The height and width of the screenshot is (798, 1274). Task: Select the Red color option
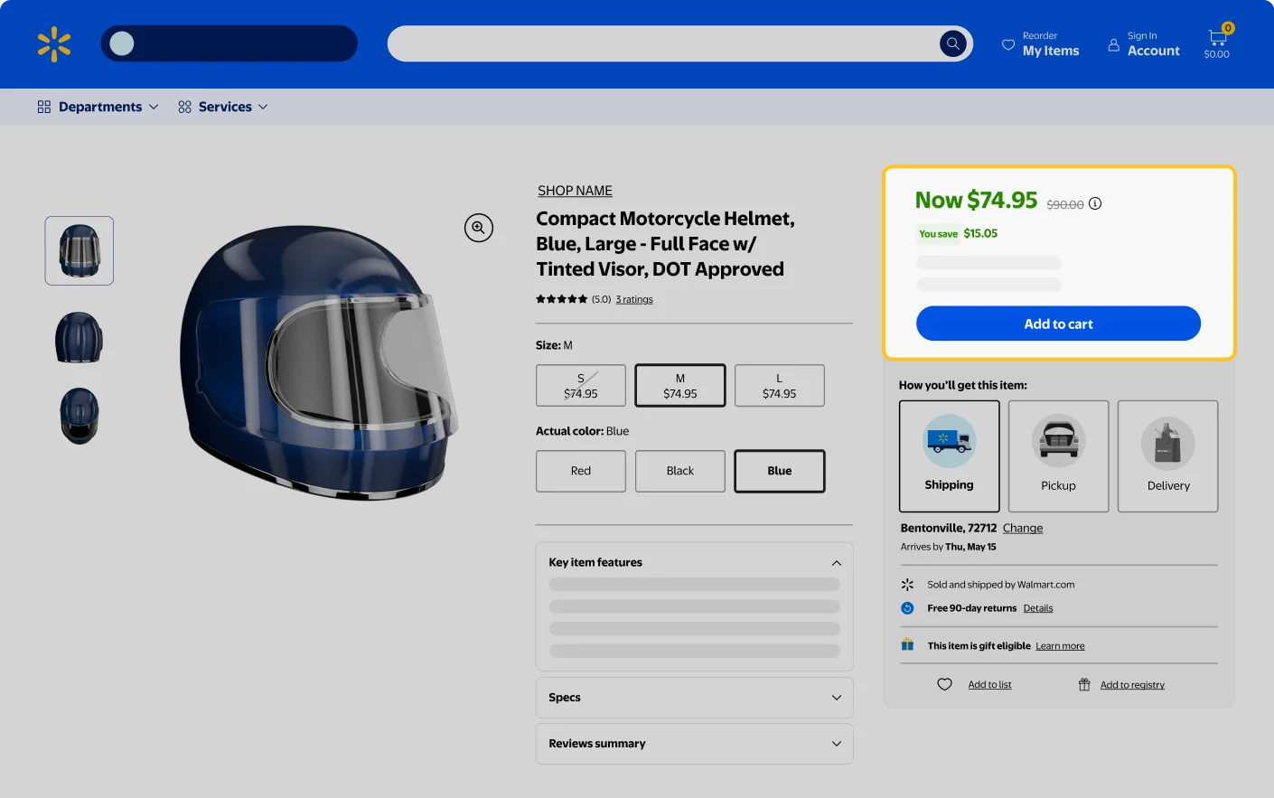click(x=580, y=471)
